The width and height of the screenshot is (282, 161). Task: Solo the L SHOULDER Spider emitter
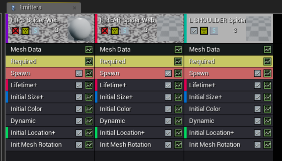(214, 31)
